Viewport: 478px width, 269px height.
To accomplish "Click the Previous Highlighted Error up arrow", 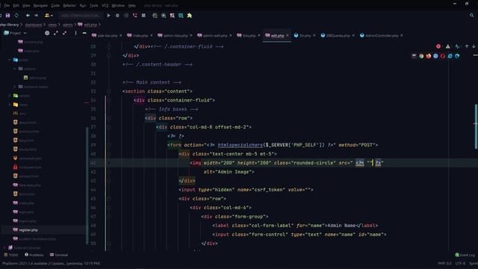I will (x=467, y=46).
